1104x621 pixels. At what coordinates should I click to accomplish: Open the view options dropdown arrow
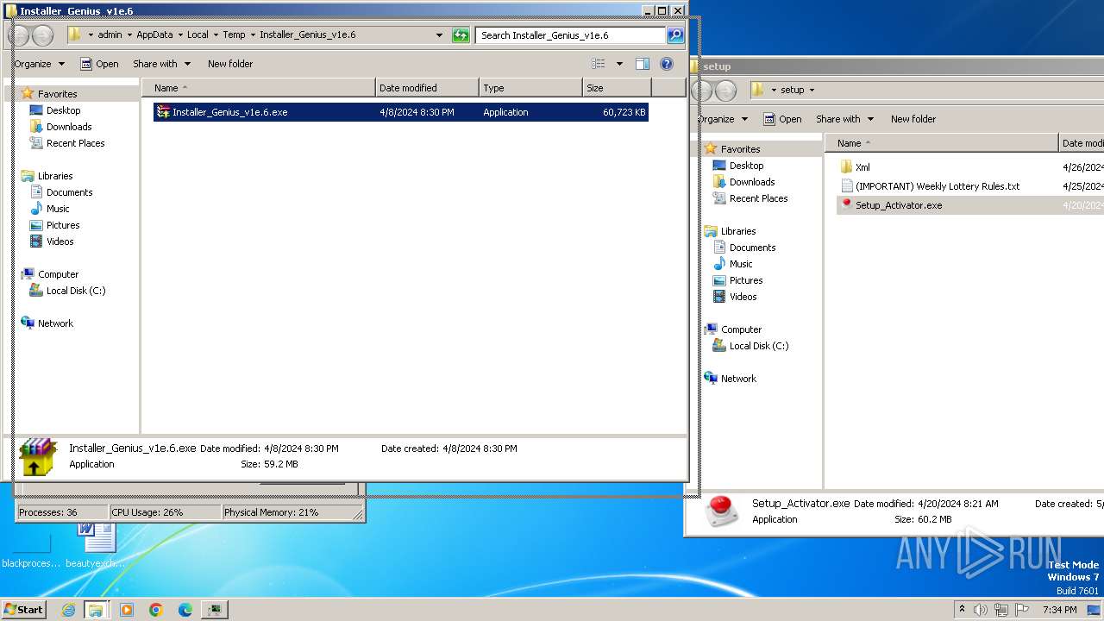click(619, 64)
